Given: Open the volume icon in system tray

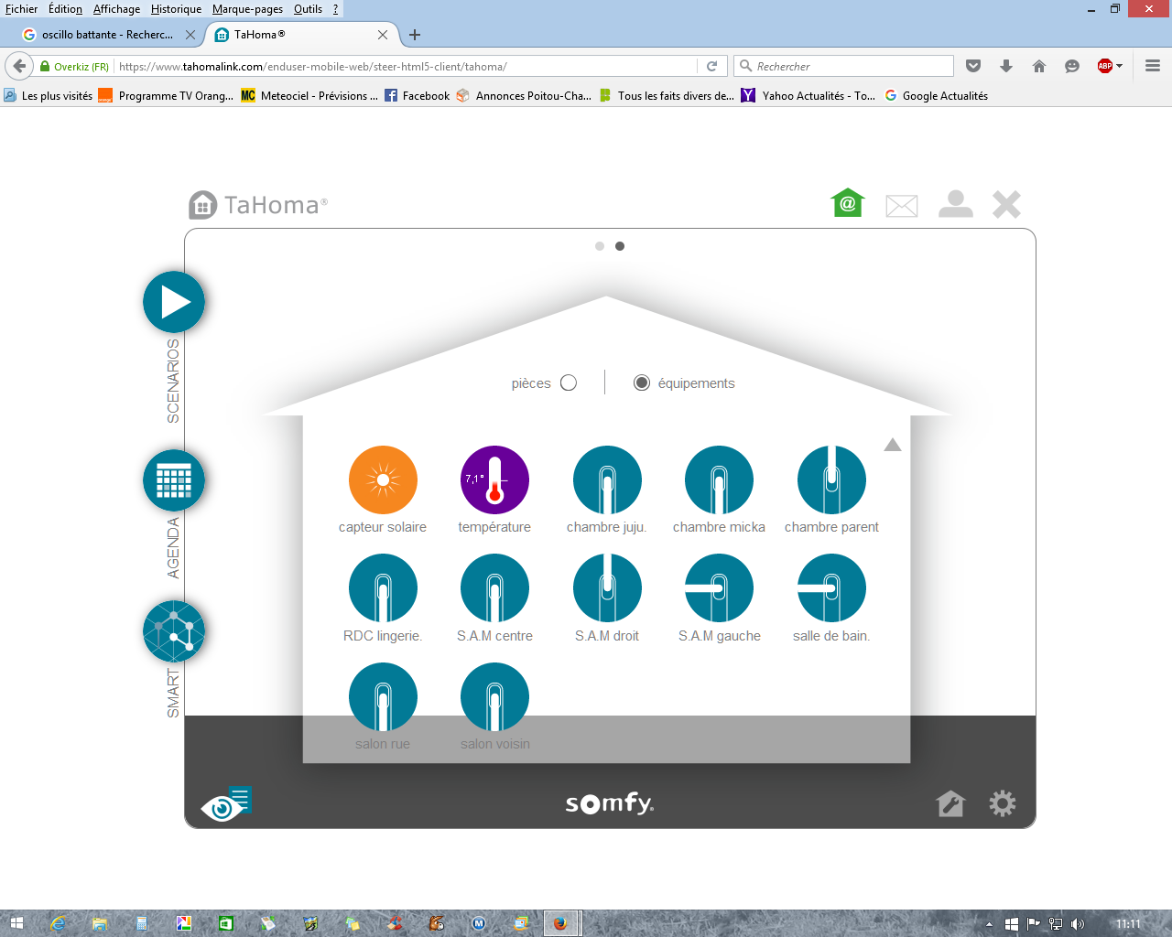Looking at the screenshot, I should click(1078, 923).
